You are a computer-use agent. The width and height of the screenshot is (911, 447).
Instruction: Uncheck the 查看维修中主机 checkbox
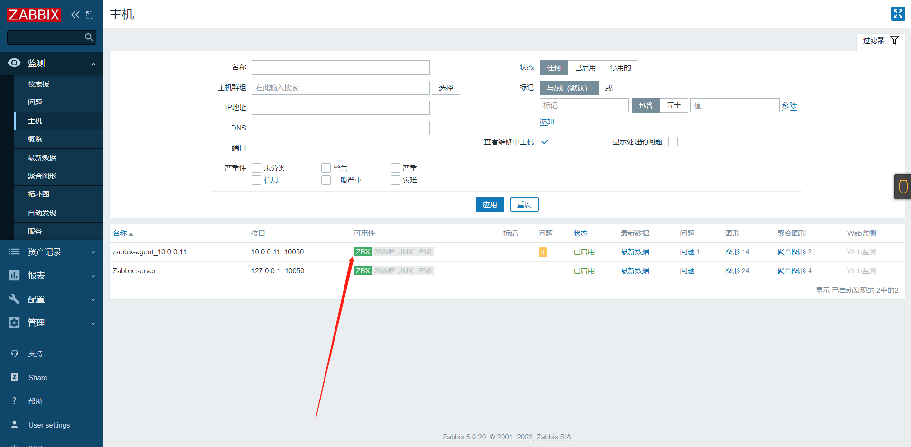pos(545,141)
